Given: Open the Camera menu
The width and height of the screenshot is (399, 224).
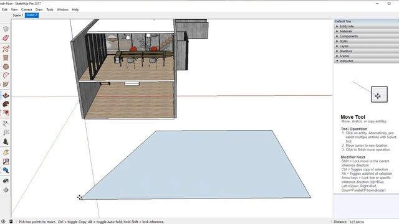Looking at the screenshot, I should [x=26, y=9].
